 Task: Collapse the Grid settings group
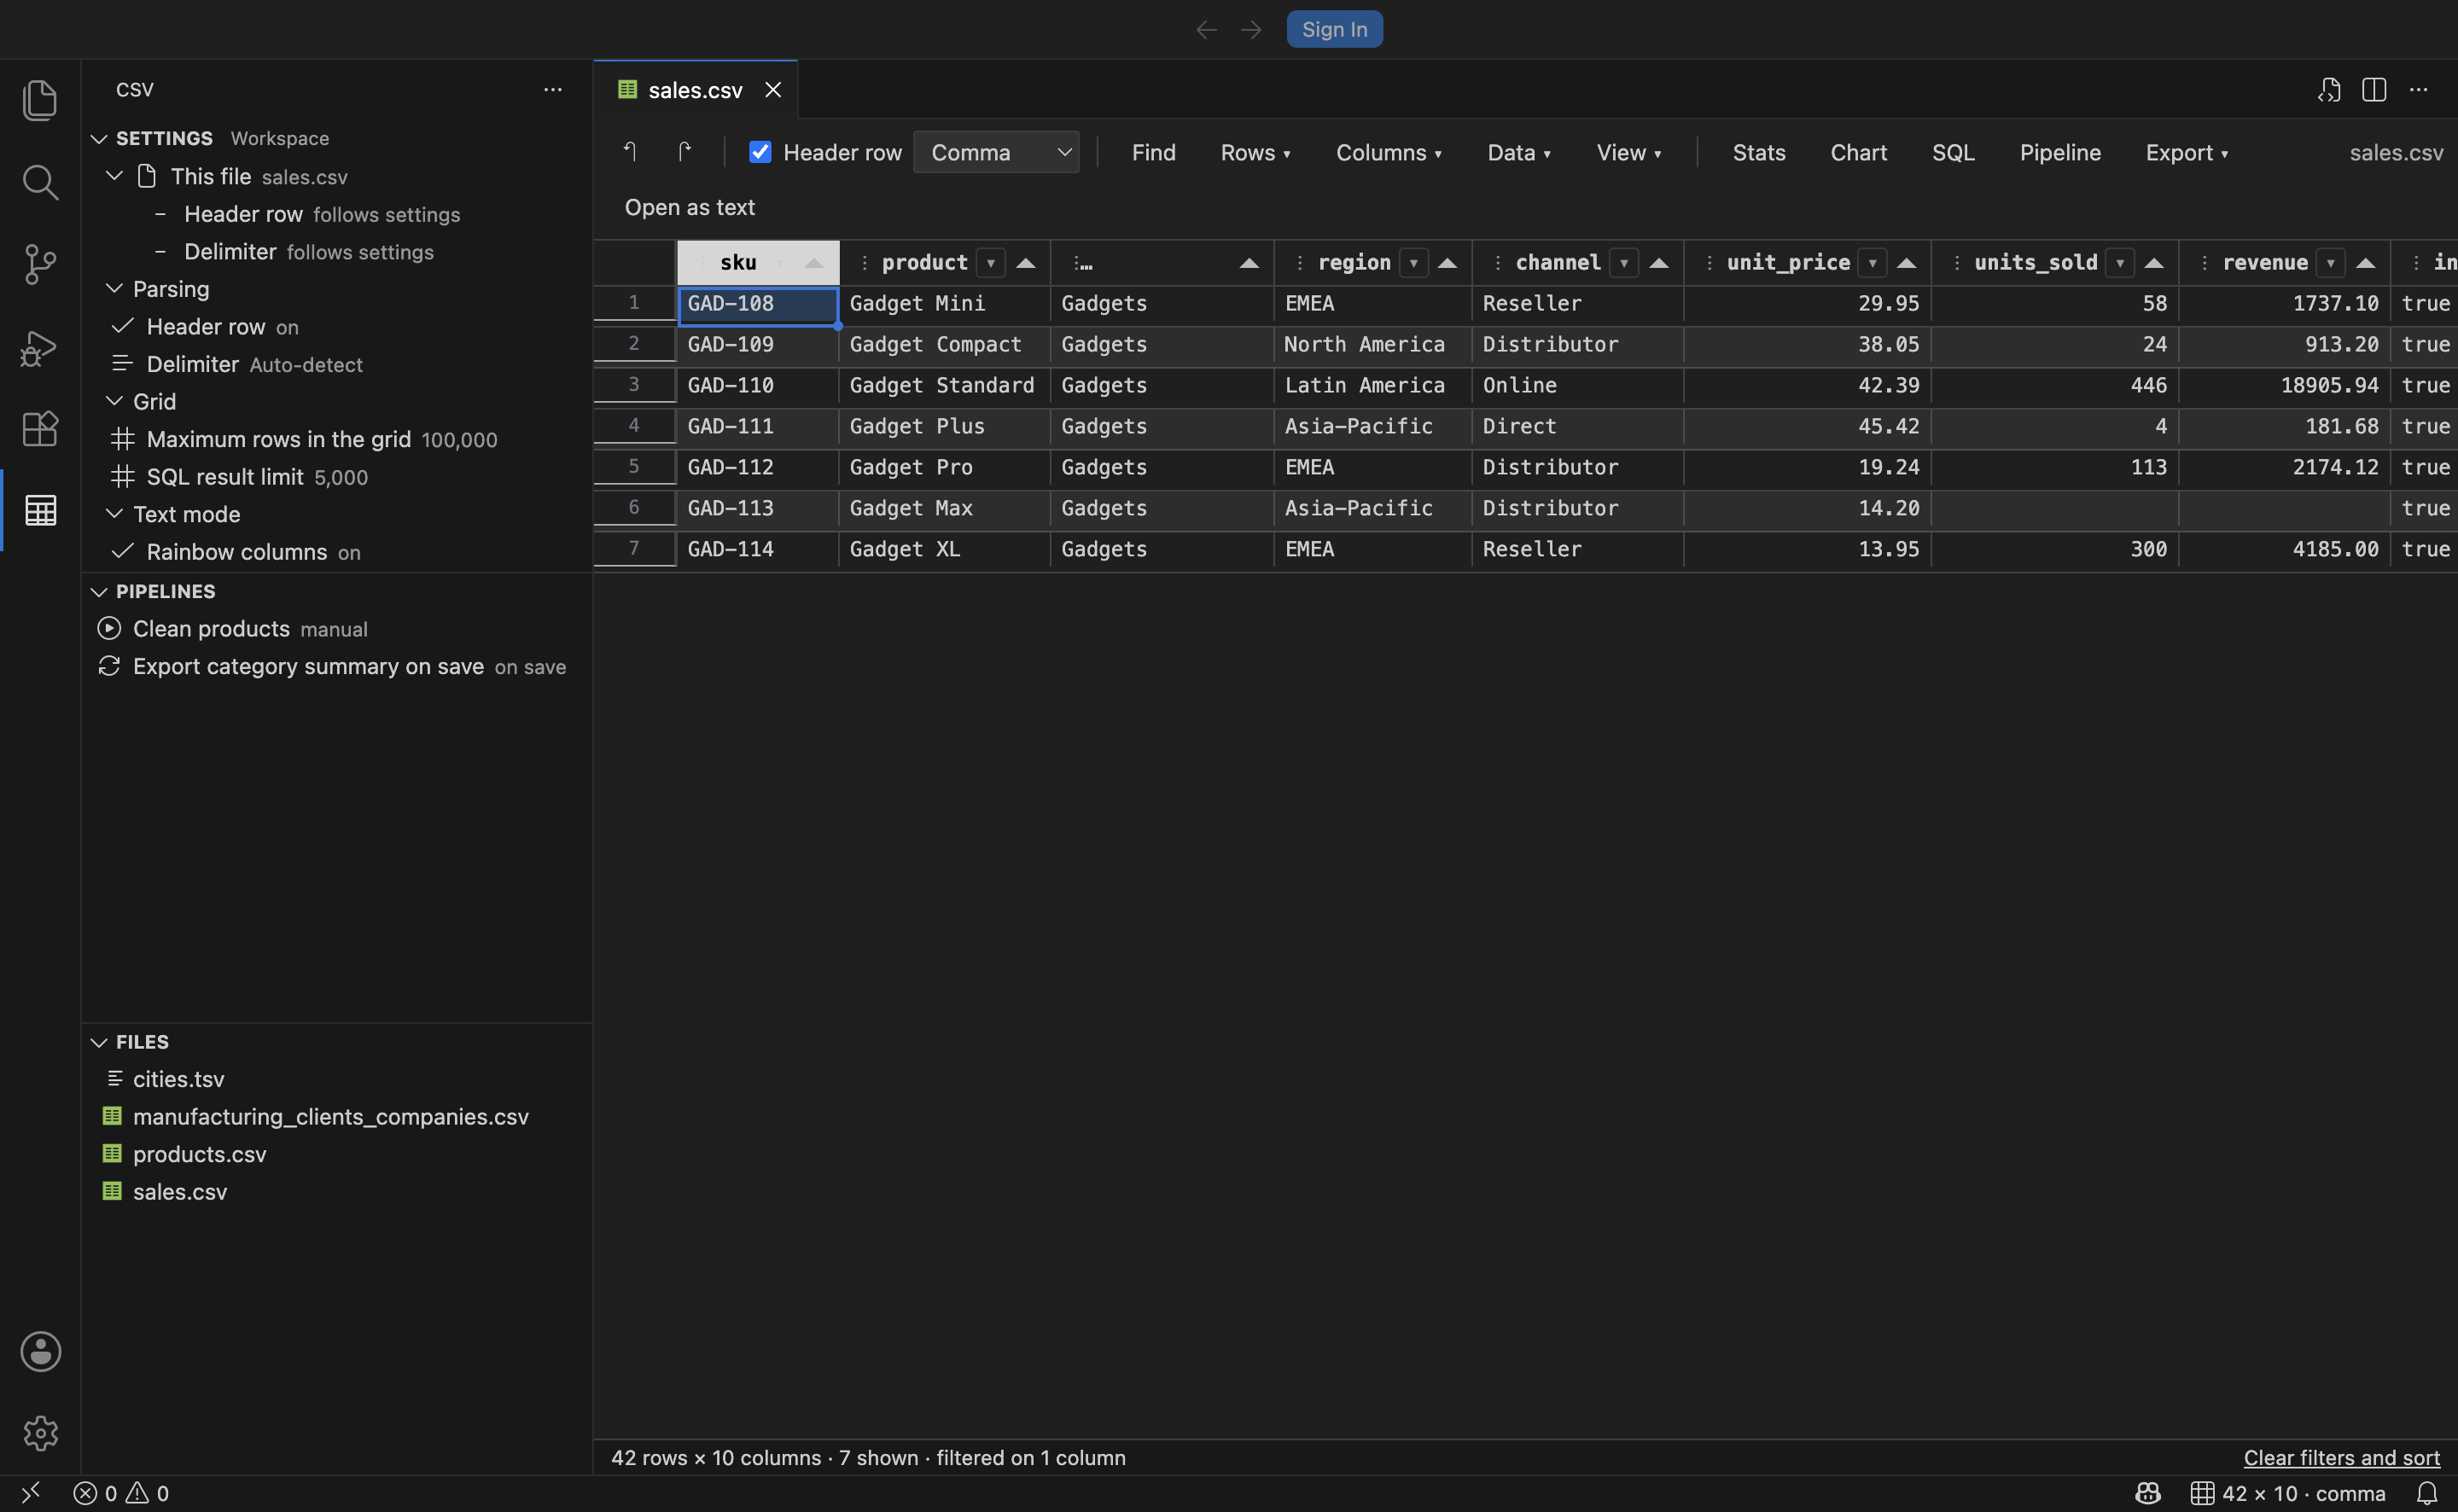pyautogui.click(x=115, y=401)
